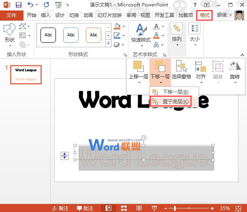Fit slide to current window icon
Screen dimensions: 247x212
[x=238, y=208]
